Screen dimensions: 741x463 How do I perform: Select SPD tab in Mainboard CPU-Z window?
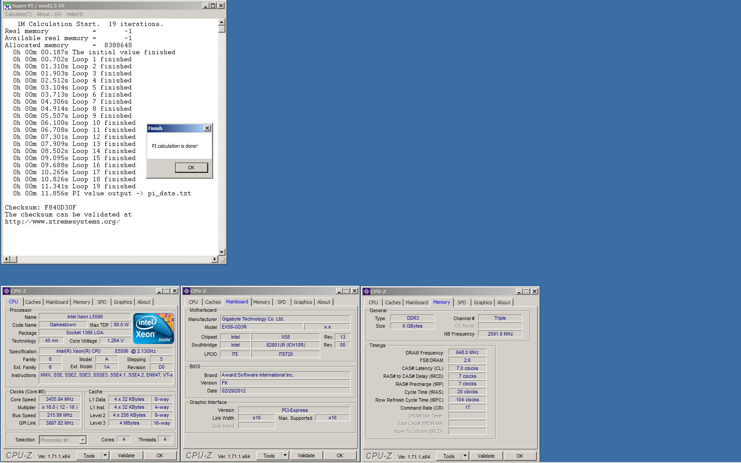tap(282, 302)
